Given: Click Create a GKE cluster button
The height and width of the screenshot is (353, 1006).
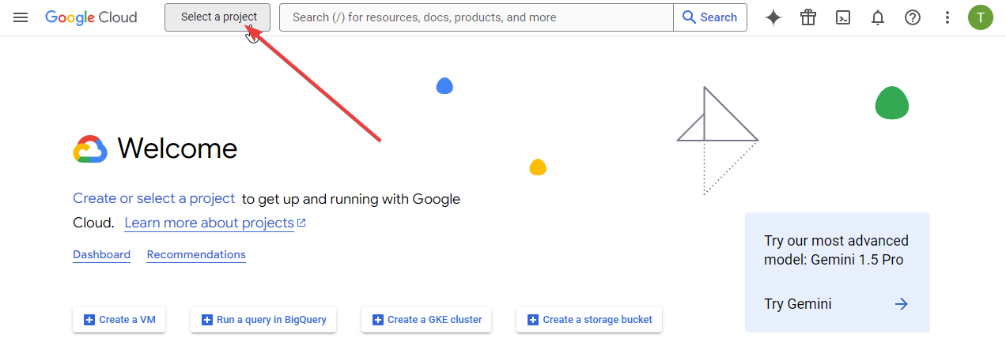Looking at the screenshot, I should [x=427, y=320].
